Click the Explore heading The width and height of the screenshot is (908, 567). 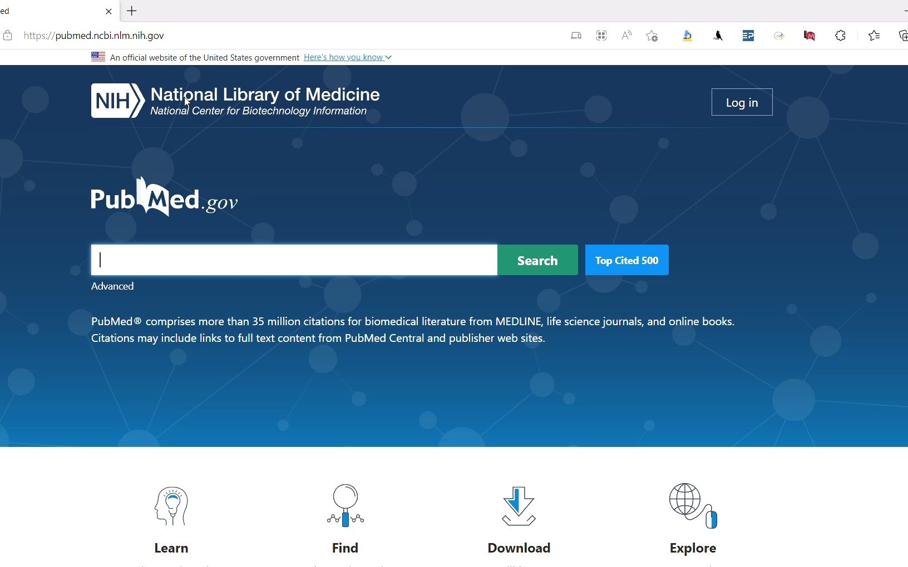coord(693,548)
